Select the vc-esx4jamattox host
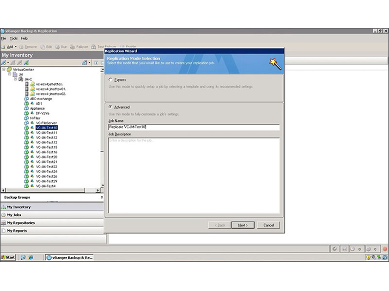The height and width of the screenshot is (291, 389). coord(49,84)
